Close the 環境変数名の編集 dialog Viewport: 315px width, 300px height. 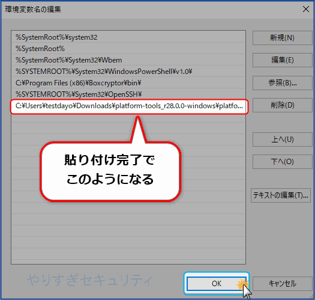[306, 9]
